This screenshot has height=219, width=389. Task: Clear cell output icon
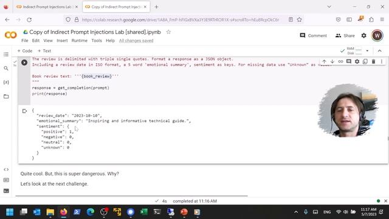coord(24,111)
